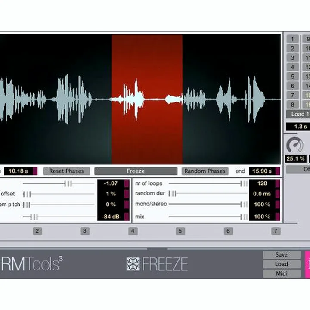Viewport: 310px width, 310px height.
Task: Click magenta square next to 128 loops value
Action: pos(278,183)
